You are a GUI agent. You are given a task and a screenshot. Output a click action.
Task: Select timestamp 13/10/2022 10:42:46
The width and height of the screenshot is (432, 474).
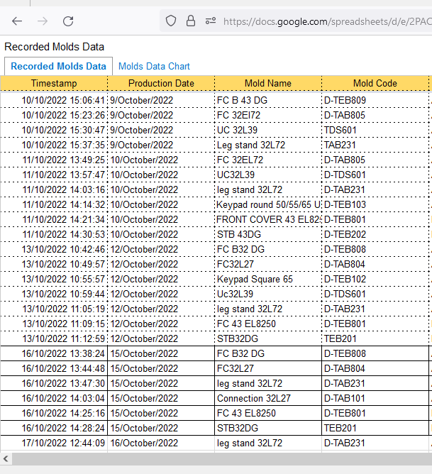54,249
